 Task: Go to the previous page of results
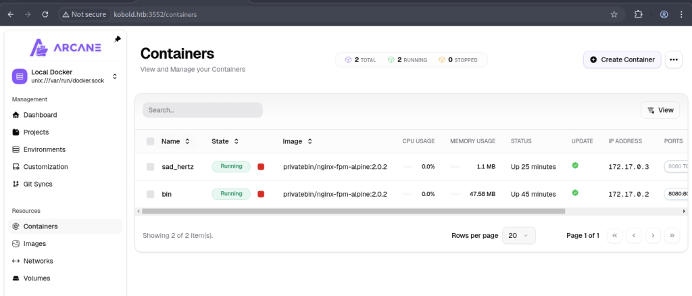(x=634, y=236)
